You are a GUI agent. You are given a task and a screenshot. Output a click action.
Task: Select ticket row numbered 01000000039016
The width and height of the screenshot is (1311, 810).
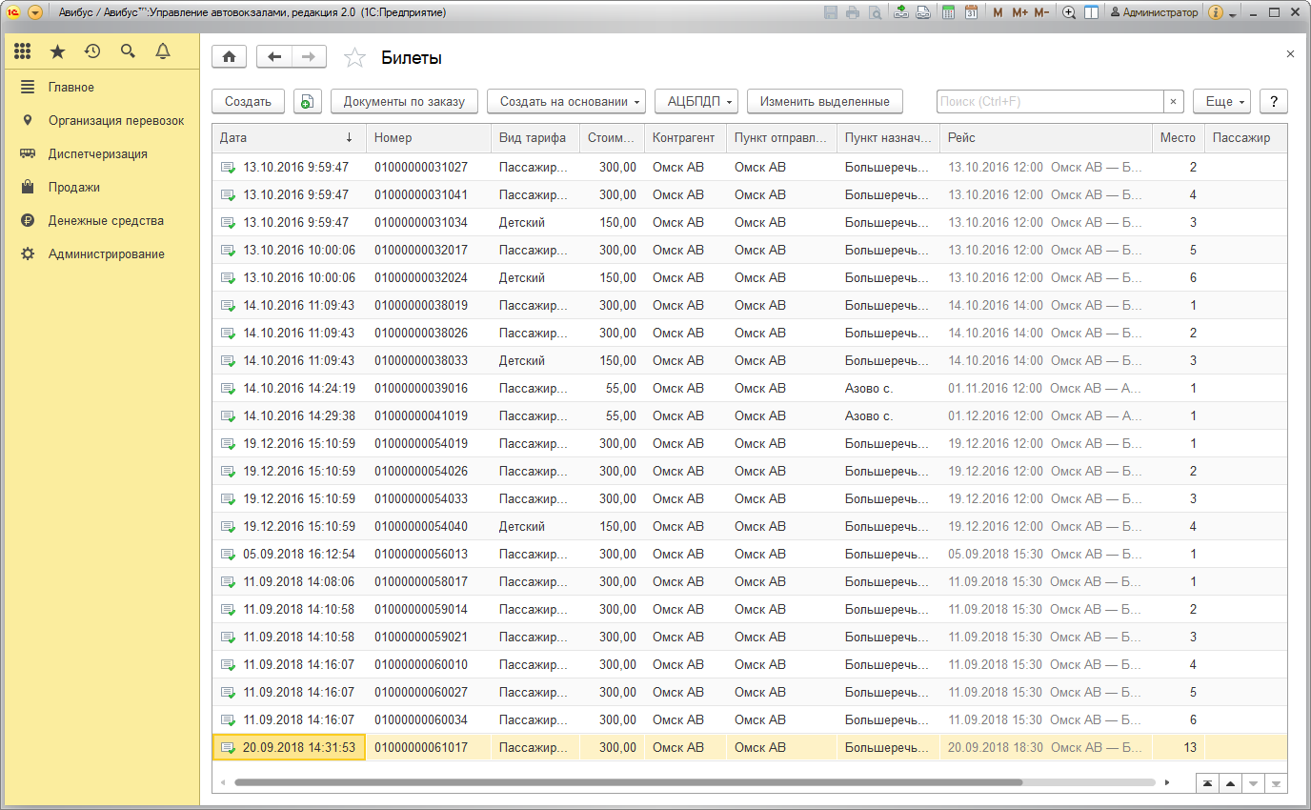420,389
